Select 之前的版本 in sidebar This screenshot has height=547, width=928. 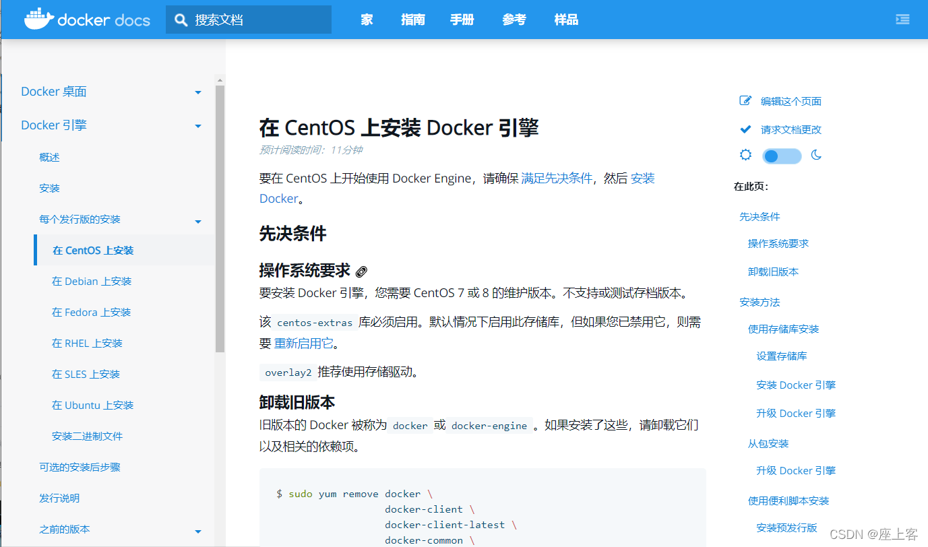coord(64,529)
